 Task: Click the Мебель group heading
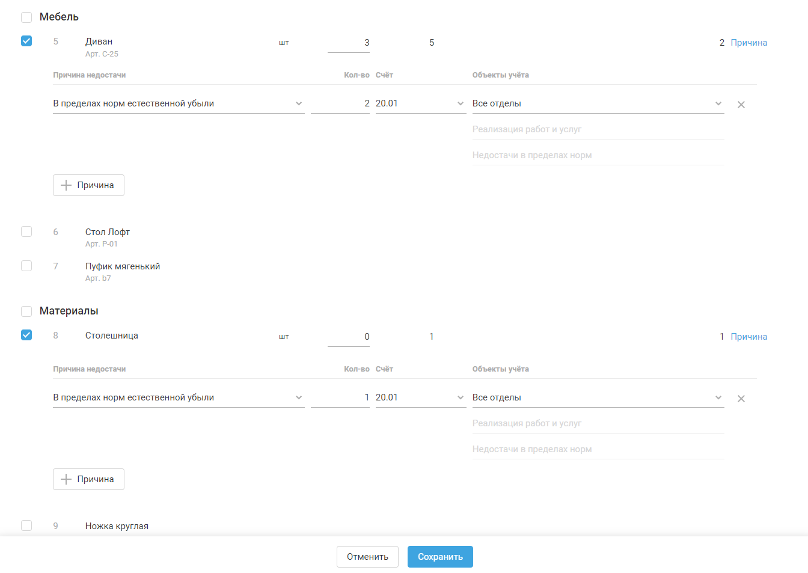coord(59,17)
